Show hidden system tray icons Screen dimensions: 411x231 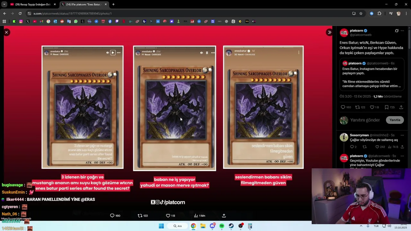click(361, 226)
